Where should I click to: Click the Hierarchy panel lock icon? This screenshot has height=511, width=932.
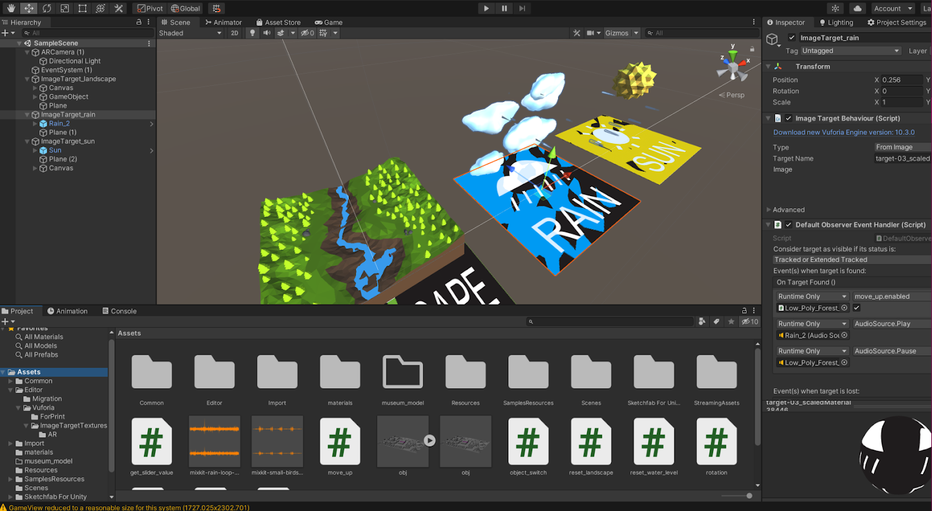point(139,22)
